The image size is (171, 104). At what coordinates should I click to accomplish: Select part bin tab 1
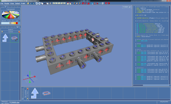point(2,27)
